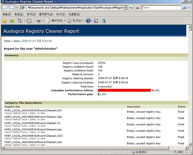The height and width of the screenshot is (155, 193).
Task: Select the registry key Classes\.aac row
Action: 96,131
